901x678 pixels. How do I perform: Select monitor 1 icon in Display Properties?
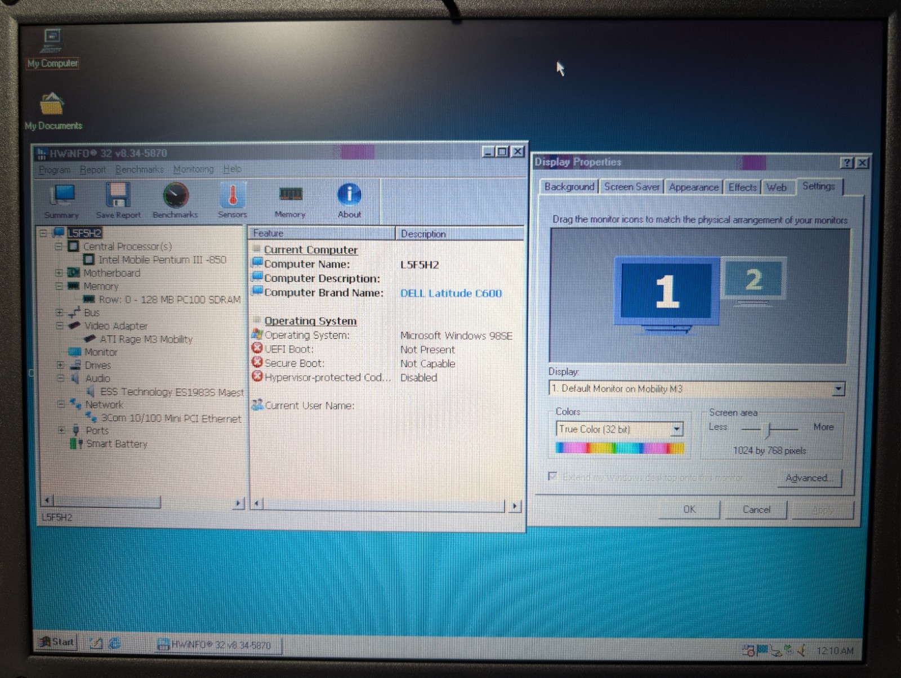coord(667,295)
